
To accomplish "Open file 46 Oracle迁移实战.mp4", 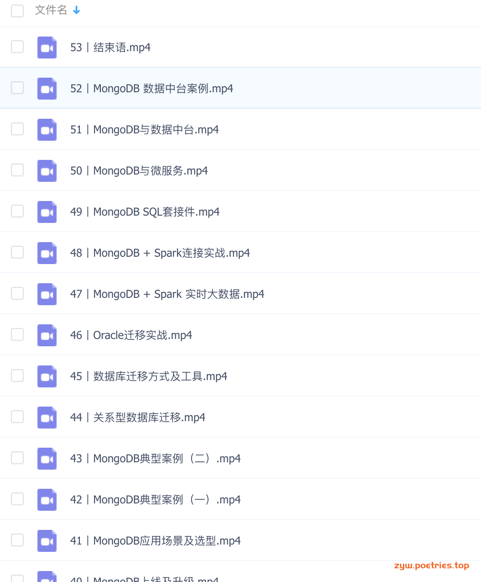I will (x=131, y=335).
